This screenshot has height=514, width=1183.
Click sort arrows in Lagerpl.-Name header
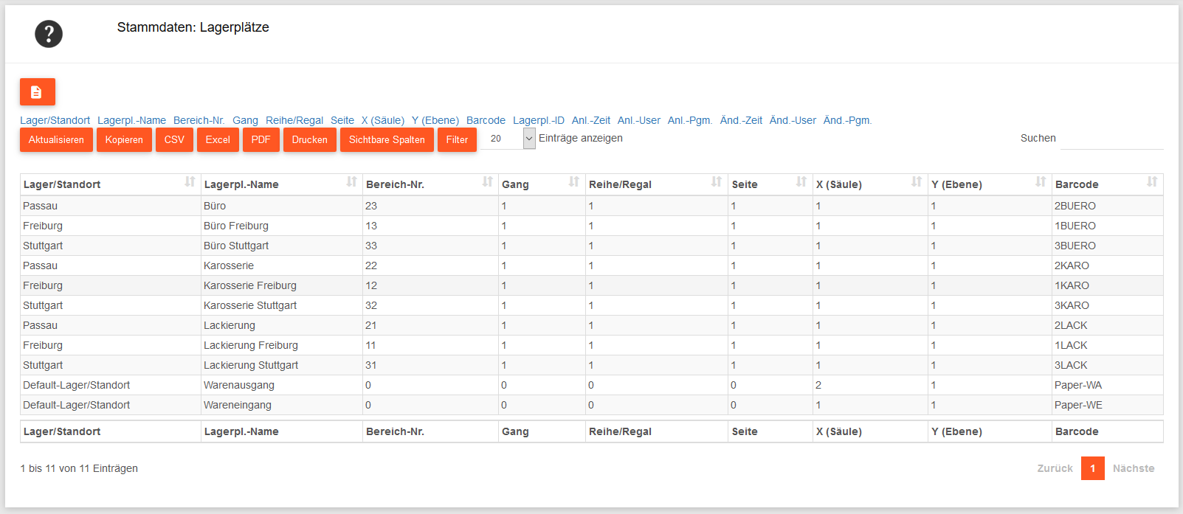coord(351,182)
